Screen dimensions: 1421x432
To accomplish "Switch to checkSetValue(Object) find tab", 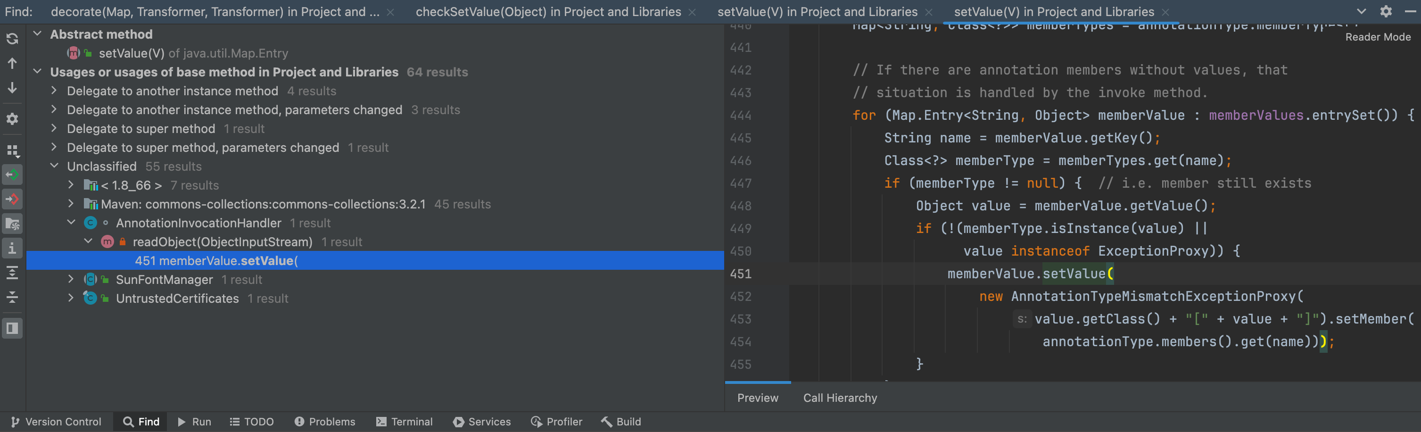I will (548, 12).
